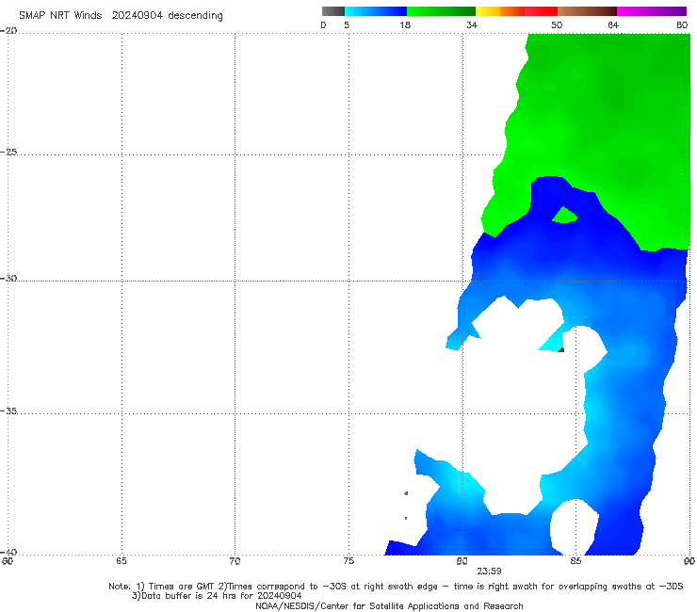Click the gray segment of the color bar
The height and width of the screenshot is (612, 697).
pos(333,11)
